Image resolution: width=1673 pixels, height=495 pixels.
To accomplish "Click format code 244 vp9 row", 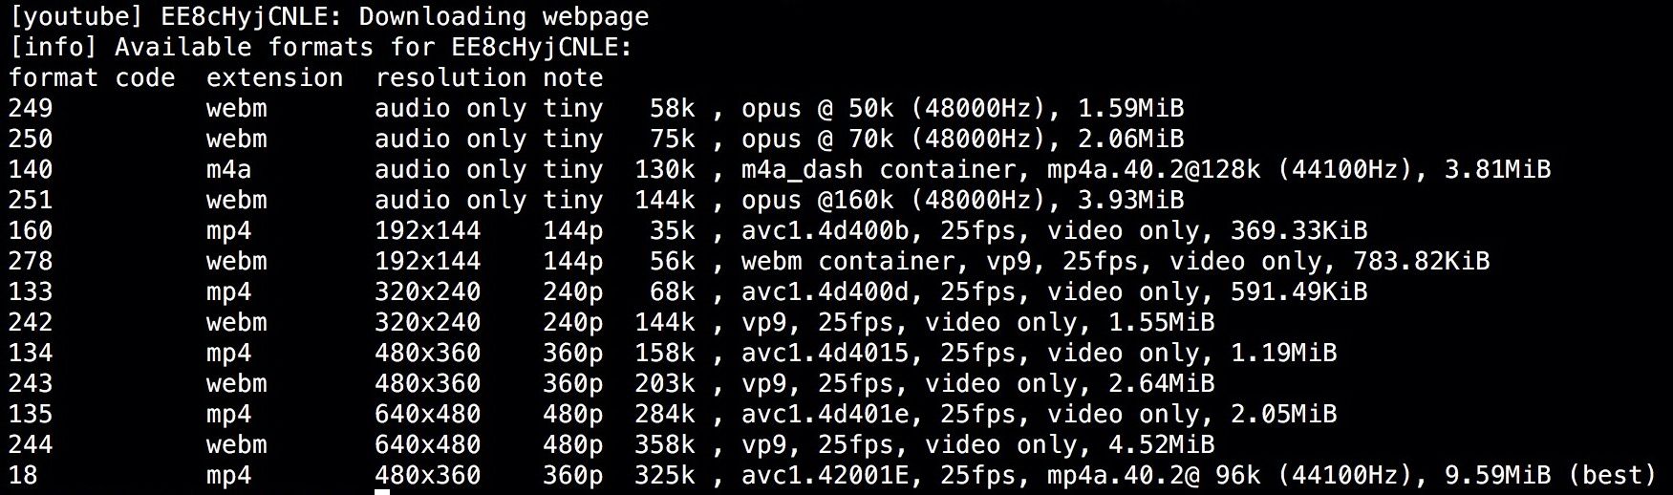I will click(x=611, y=445).
